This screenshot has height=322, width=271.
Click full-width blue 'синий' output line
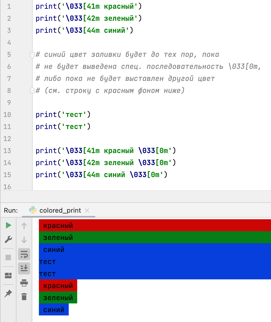pos(155,249)
